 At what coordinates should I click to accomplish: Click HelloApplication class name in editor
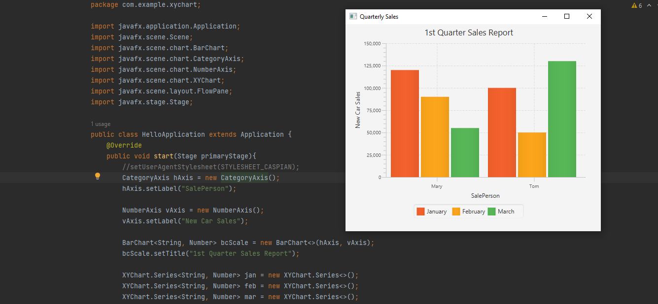(173, 134)
